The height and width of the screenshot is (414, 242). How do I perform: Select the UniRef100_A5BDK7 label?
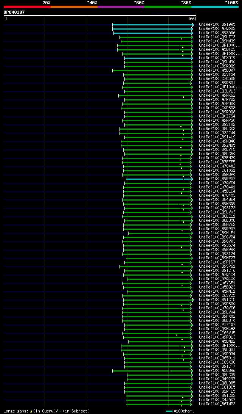(x=217, y=70)
